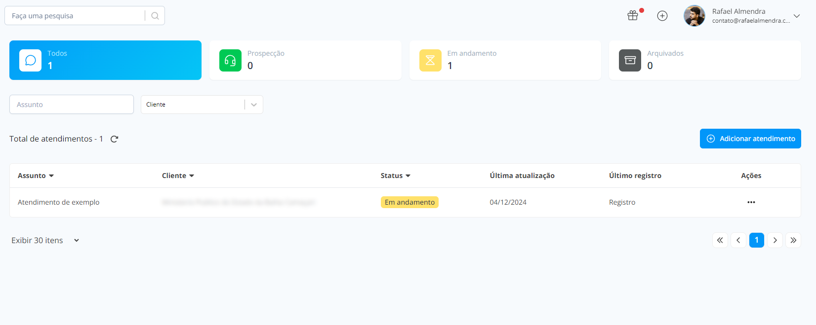Go to first page double-chevron
This screenshot has height=325, width=816.
tap(720, 240)
